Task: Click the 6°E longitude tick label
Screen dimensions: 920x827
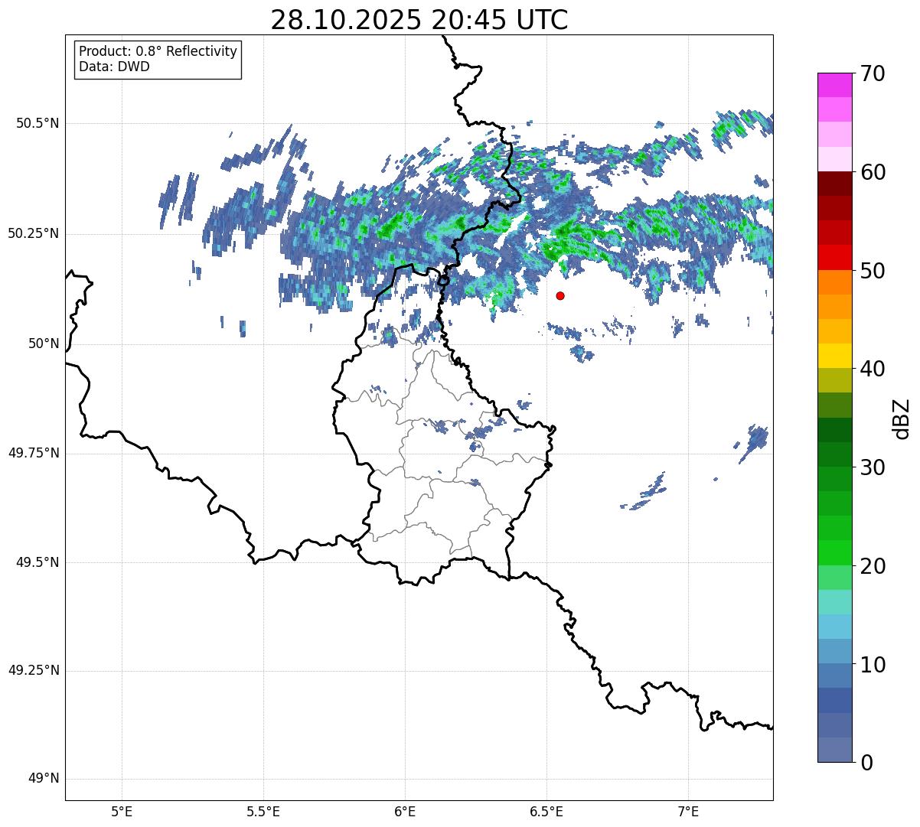Action: 405,811
